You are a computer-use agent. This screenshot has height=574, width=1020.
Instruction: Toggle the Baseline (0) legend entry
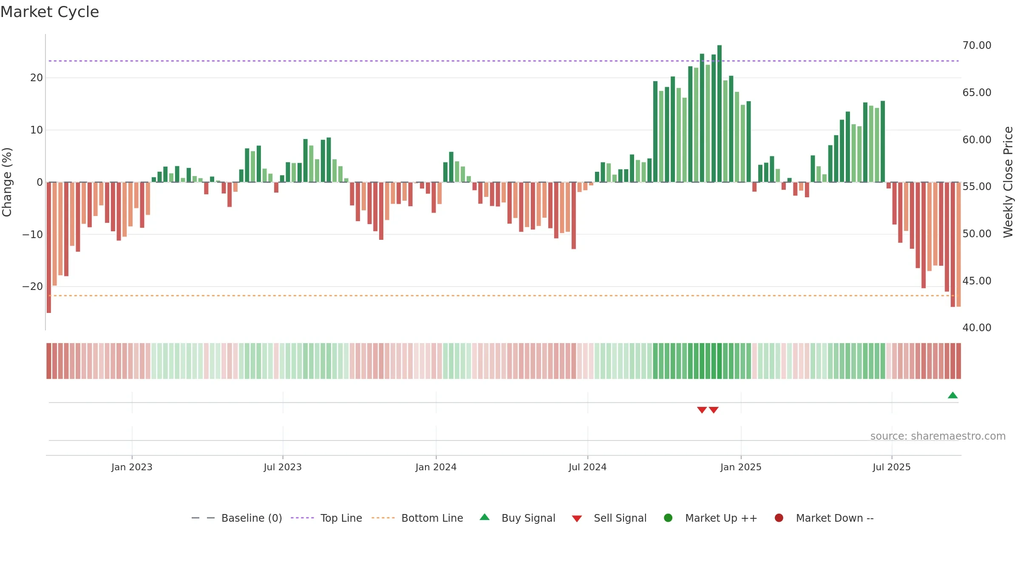(237, 518)
